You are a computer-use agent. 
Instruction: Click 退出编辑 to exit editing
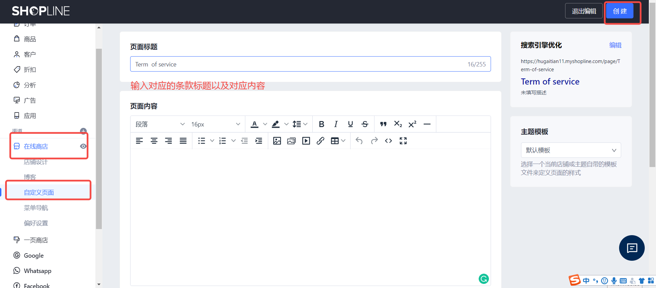[x=584, y=11]
